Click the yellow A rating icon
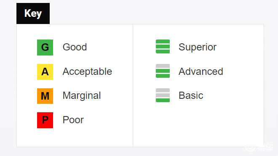This screenshot has width=278, height=156. [45, 72]
